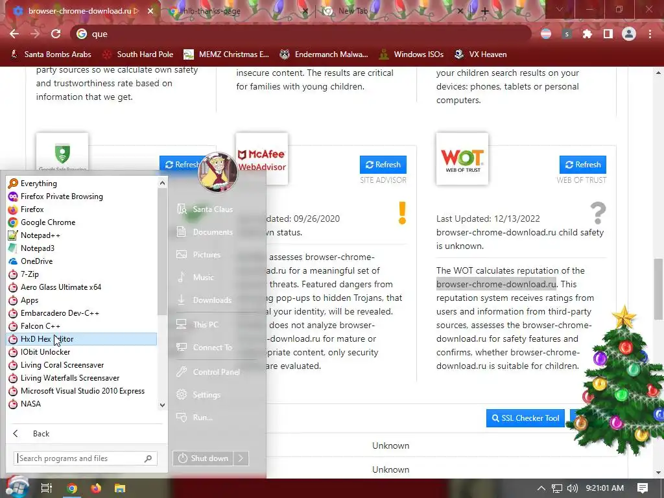Expand the Apps program folder
This screenshot has width=664, height=498.
click(x=82, y=300)
